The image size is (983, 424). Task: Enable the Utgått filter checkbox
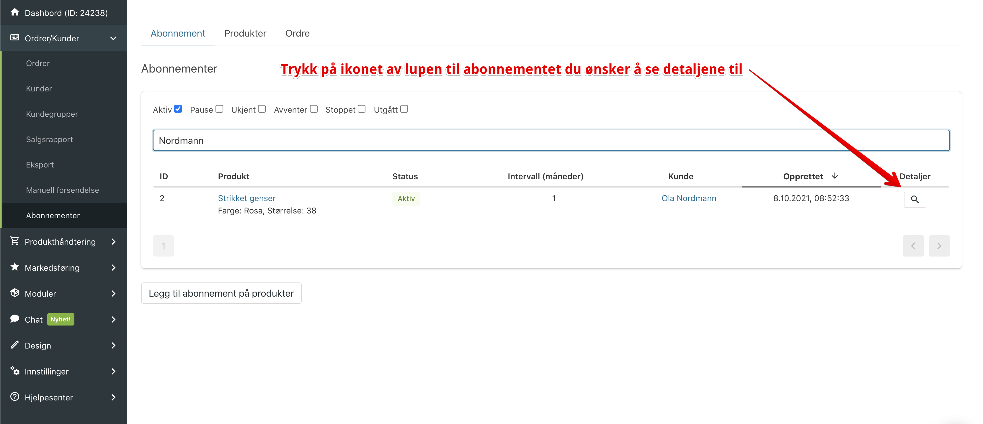(x=404, y=109)
